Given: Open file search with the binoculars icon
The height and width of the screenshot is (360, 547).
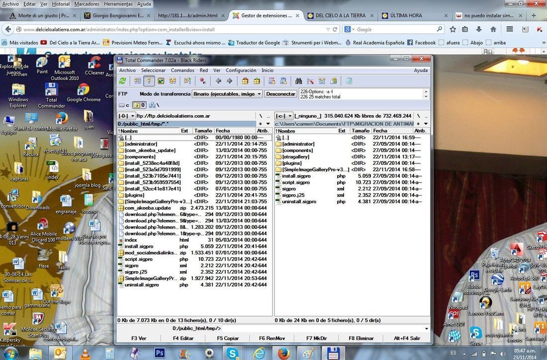Looking at the screenshot, I should click(299, 81).
